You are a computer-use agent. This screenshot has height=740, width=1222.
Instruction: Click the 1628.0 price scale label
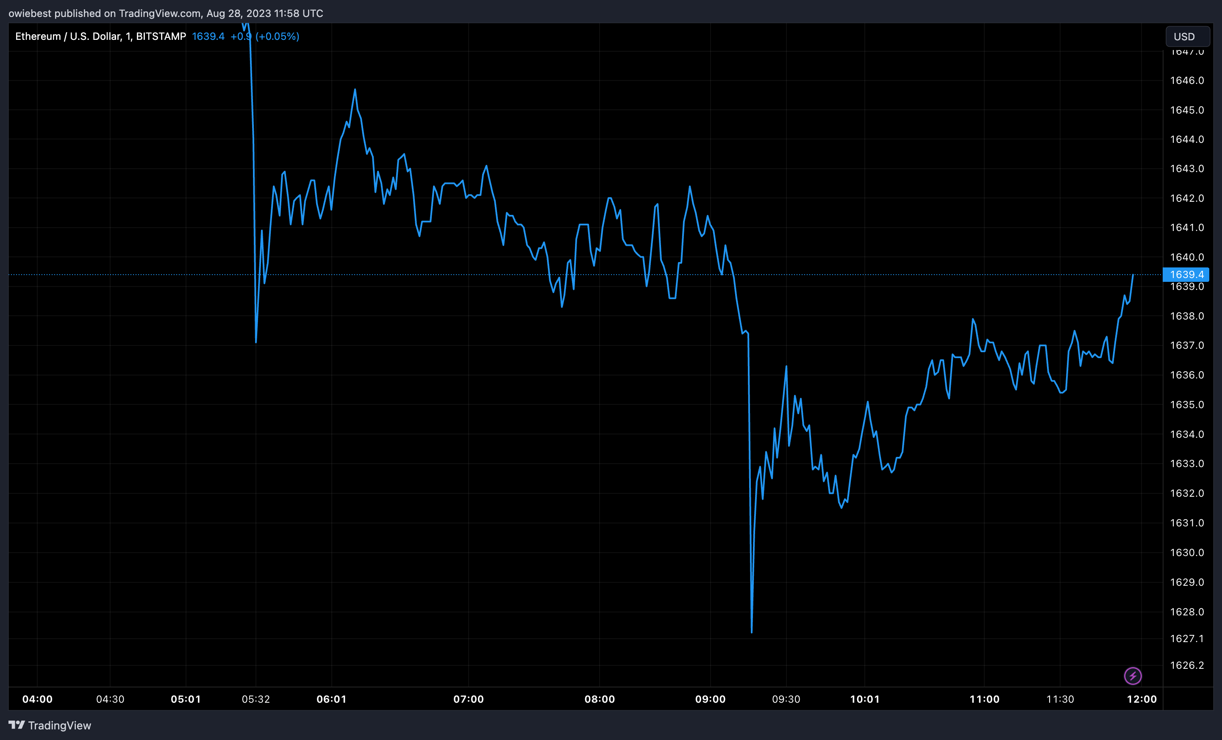tap(1187, 612)
